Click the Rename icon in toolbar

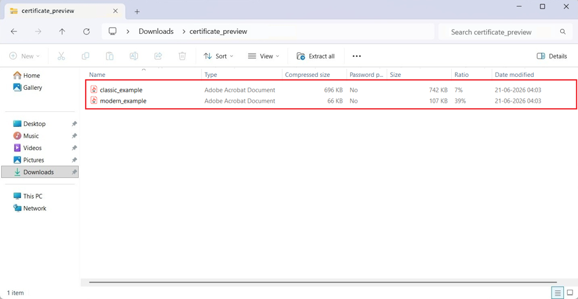pyautogui.click(x=134, y=56)
